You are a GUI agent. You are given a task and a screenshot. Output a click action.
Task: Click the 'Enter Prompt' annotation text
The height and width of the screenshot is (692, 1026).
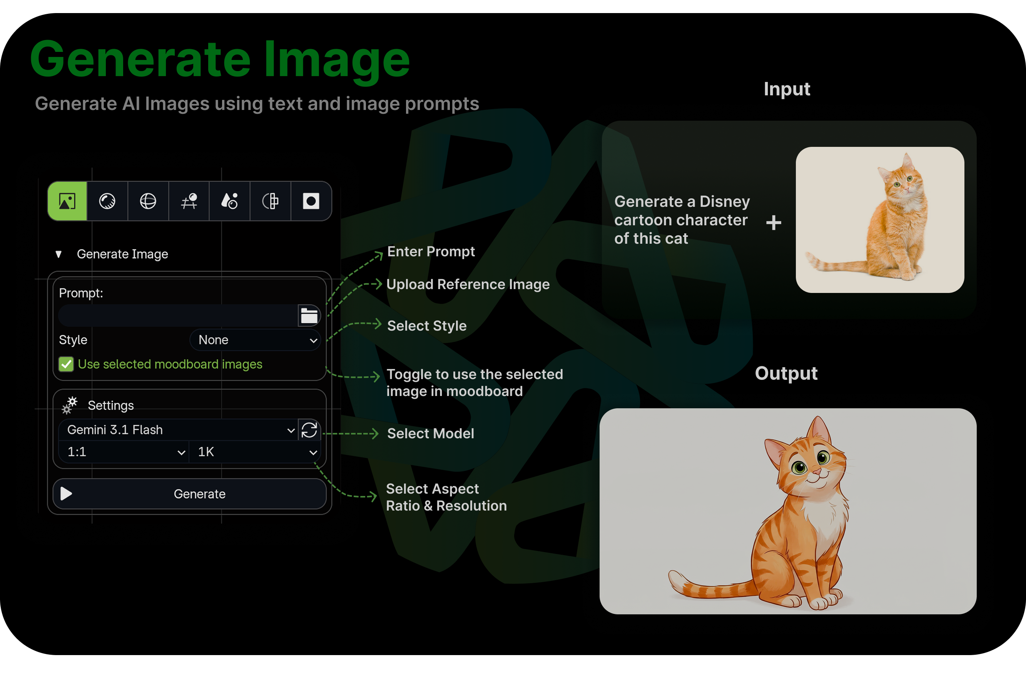coord(431,251)
